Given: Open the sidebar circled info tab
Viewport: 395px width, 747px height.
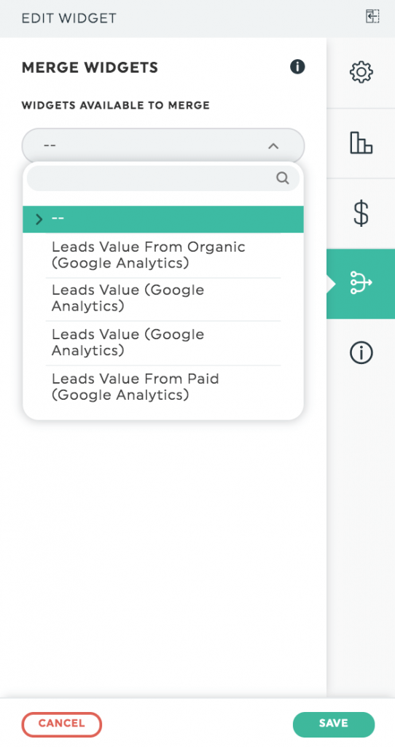Looking at the screenshot, I should coord(361,354).
